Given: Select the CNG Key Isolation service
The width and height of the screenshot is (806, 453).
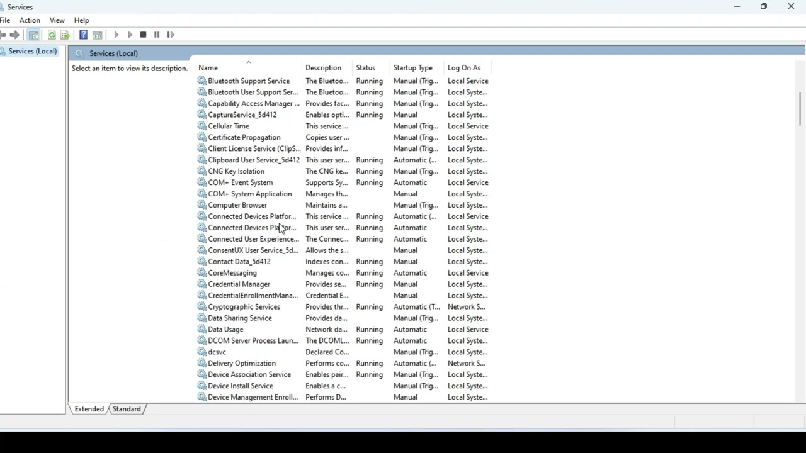Looking at the screenshot, I should click(343, 171).
